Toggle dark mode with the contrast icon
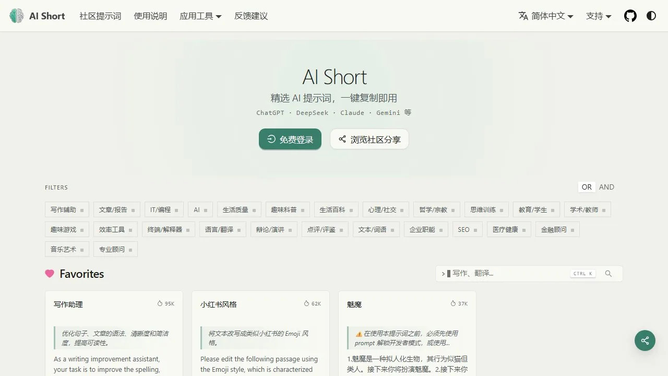 pos(651,16)
